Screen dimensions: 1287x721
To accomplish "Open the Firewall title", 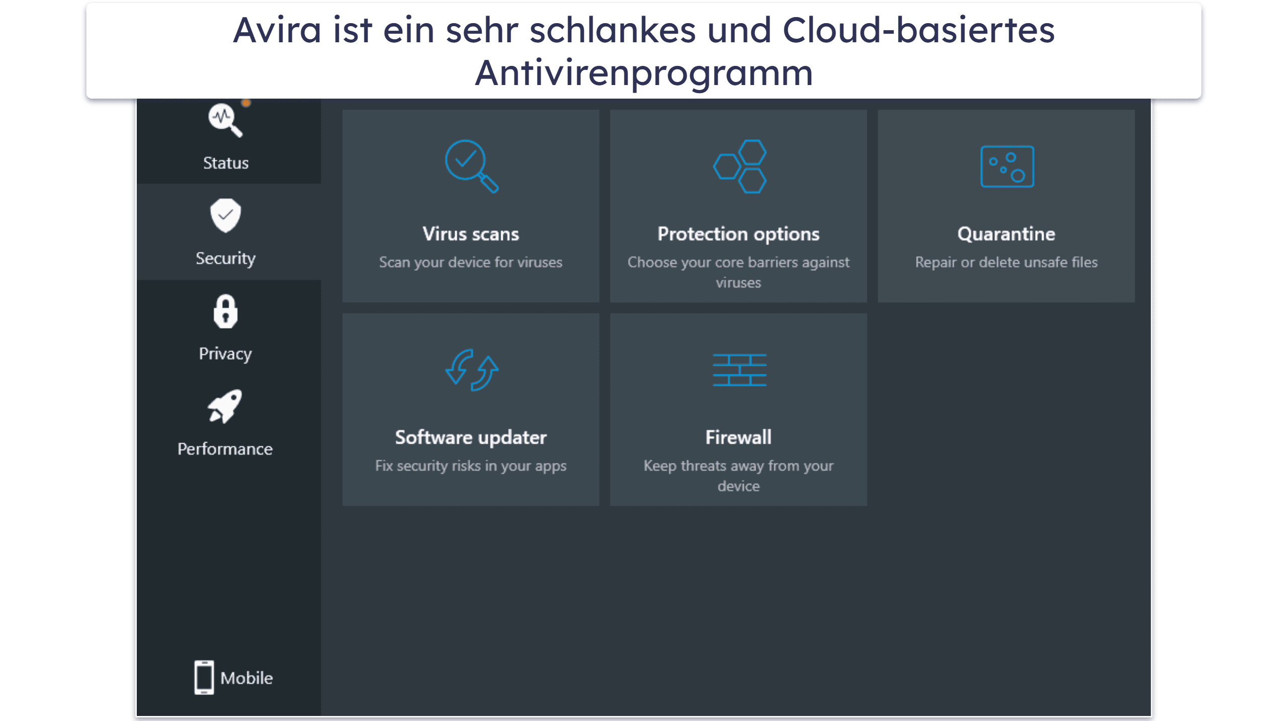I will pos(738,437).
